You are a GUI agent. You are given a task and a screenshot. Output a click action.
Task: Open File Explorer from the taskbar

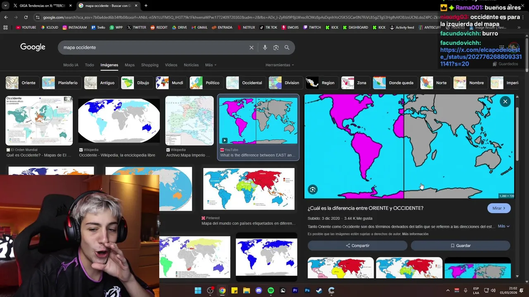[246, 290]
